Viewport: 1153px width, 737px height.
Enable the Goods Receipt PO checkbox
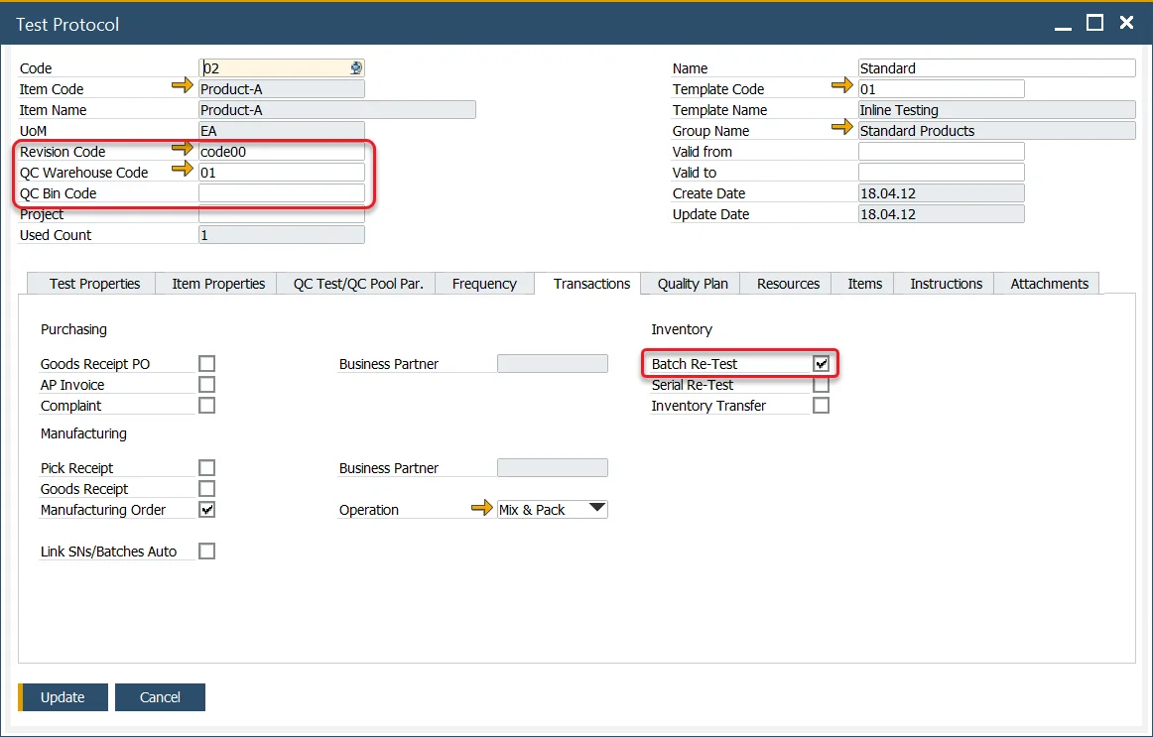tap(206, 364)
